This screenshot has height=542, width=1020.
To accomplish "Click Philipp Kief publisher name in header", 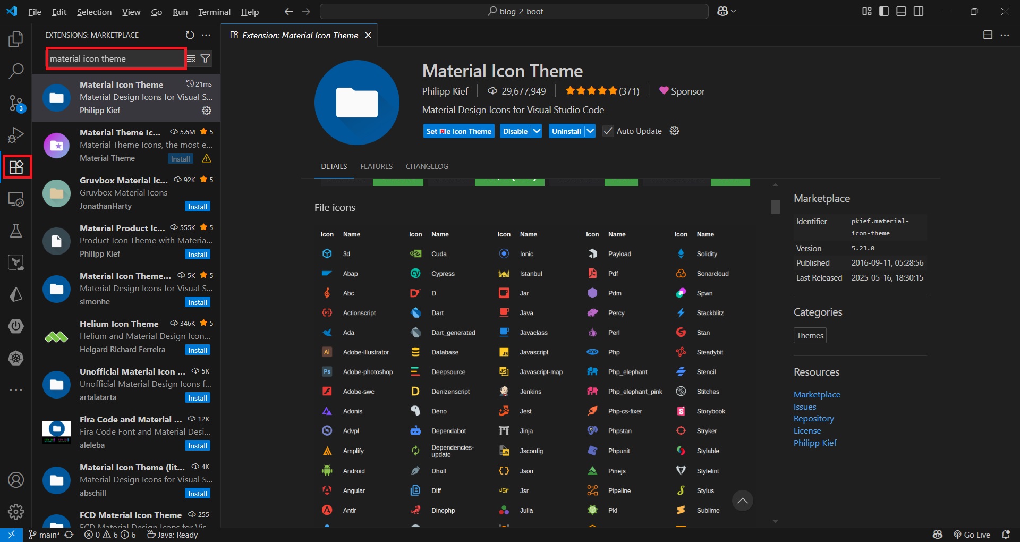I will (x=445, y=91).
